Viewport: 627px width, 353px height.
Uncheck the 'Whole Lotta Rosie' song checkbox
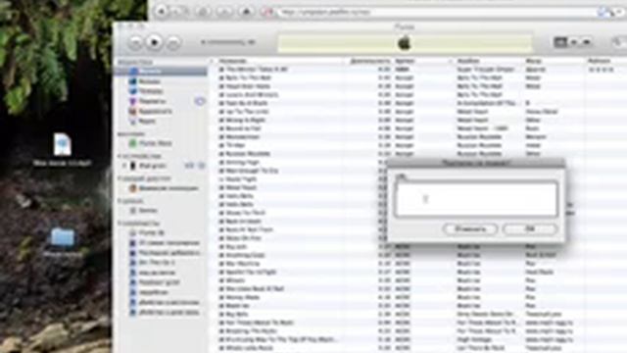pyautogui.click(x=221, y=348)
